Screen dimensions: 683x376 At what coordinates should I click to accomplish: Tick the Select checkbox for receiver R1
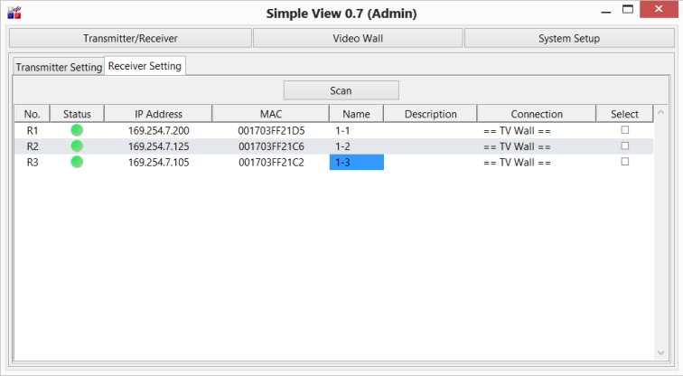624,130
